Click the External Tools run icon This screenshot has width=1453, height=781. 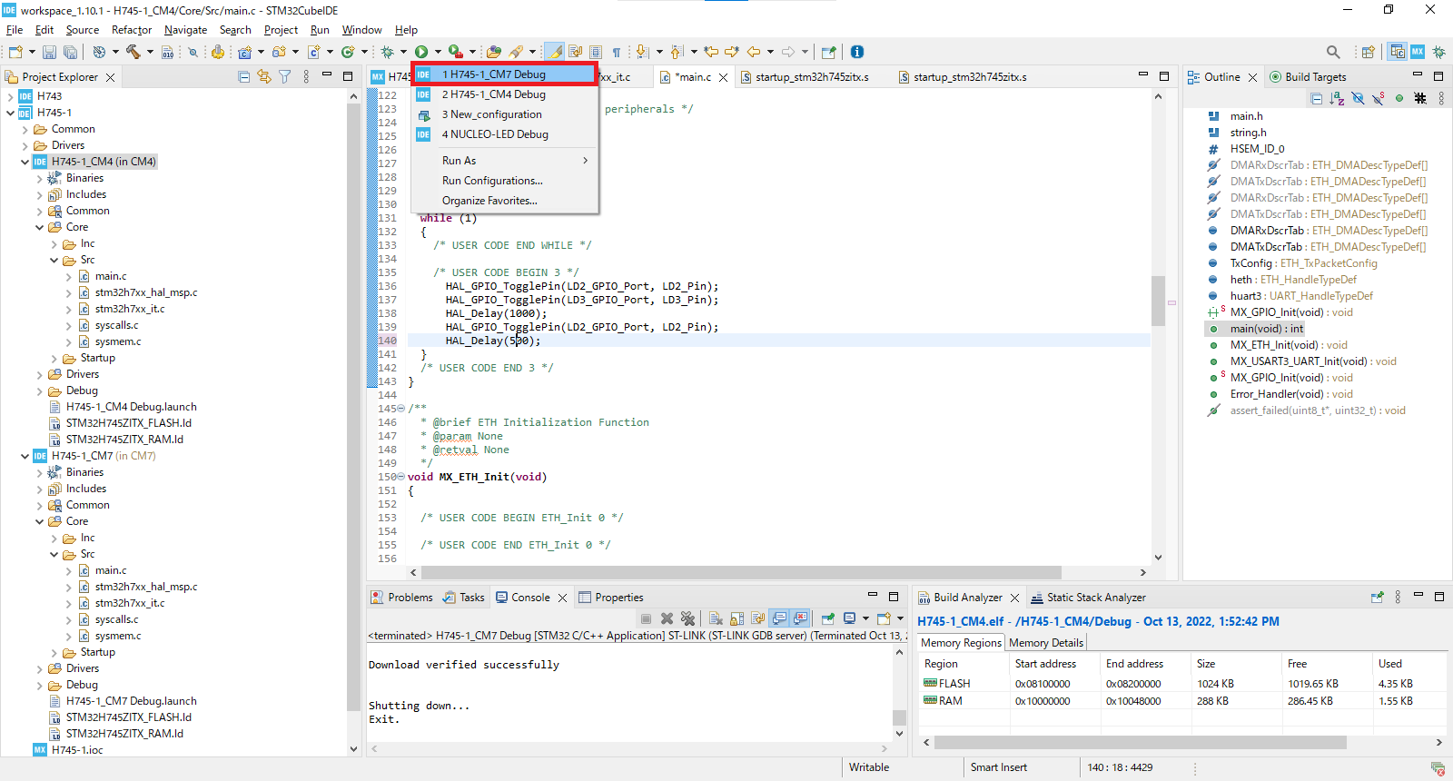[x=456, y=52]
